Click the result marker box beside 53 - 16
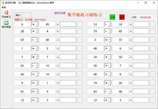The image size is (158, 109). pyautogui.click(x=152, y=24)
